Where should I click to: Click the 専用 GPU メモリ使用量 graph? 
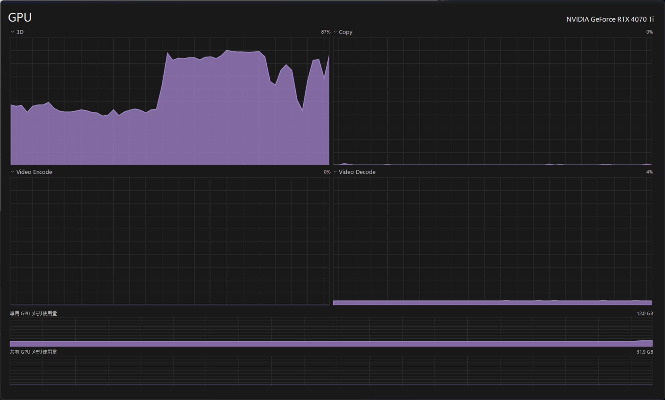[331, 332]
